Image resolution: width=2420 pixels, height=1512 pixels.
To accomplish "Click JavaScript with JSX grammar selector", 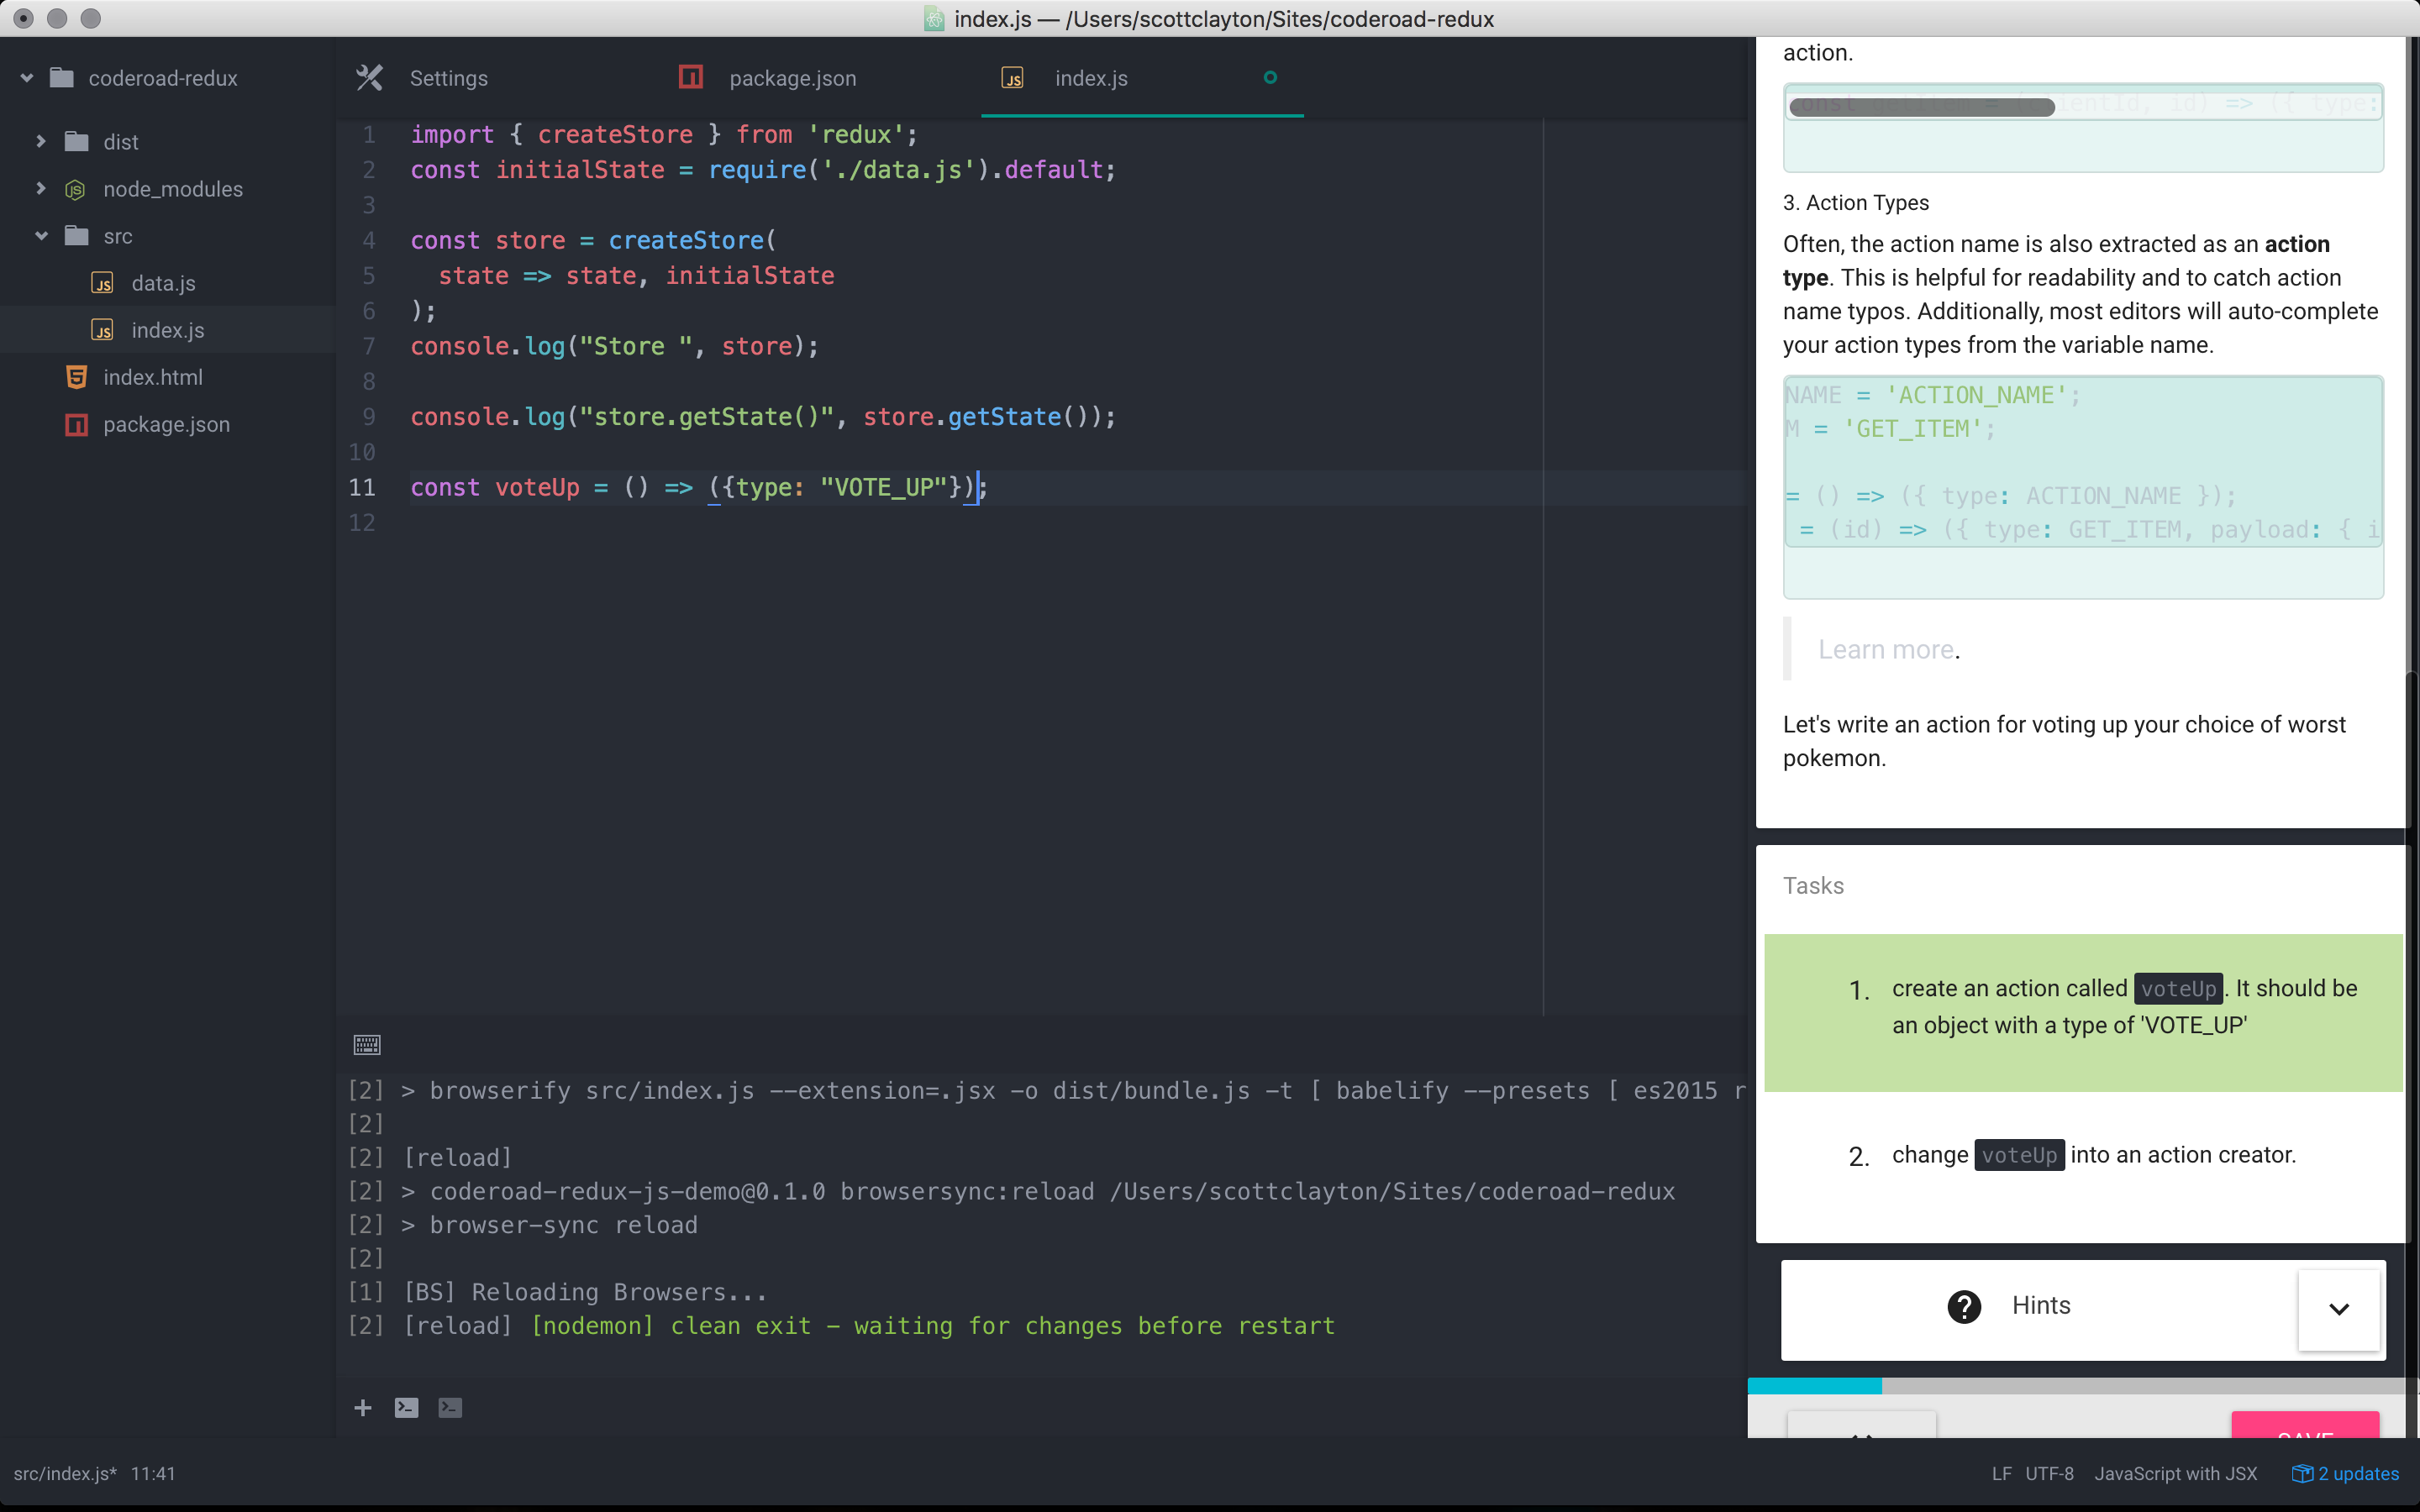I will pyautogui.click(x=2175, y=1473).
